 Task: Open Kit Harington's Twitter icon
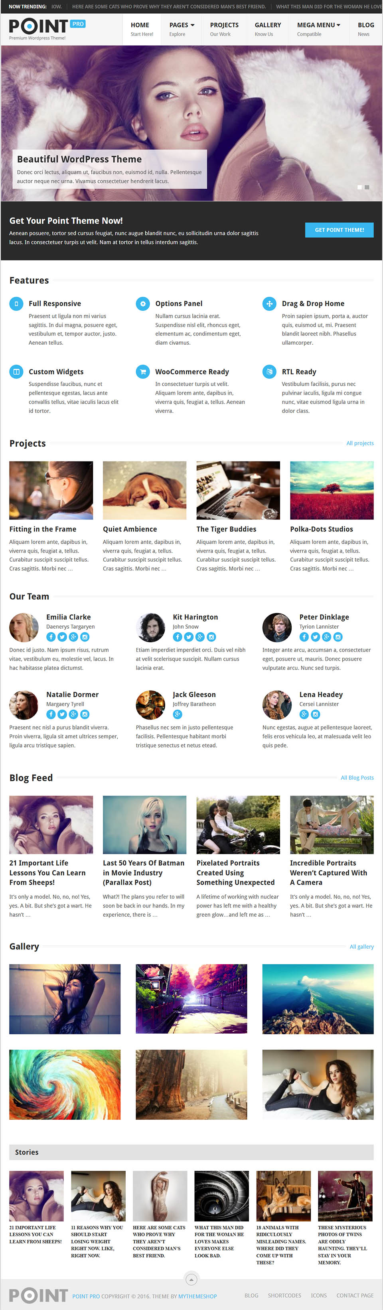(189, 637)
